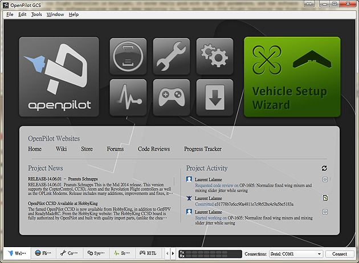This screenshot has height=263, width=359.
Task: Open the waveform scopes tile
Action: [x=128, y=97]
